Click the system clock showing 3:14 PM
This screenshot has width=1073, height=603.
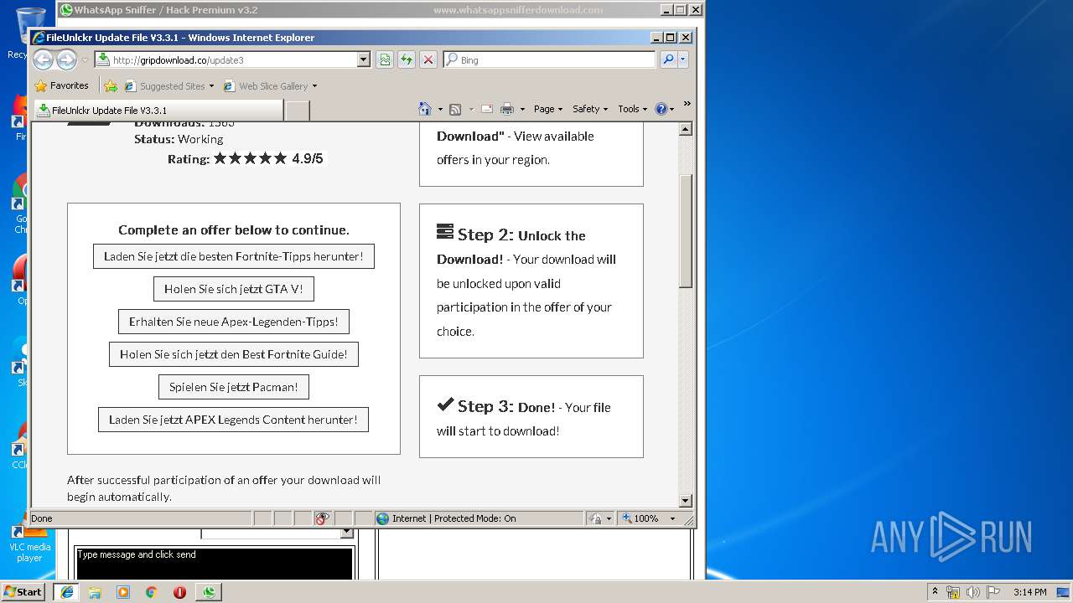click(x=1029, y=592)
